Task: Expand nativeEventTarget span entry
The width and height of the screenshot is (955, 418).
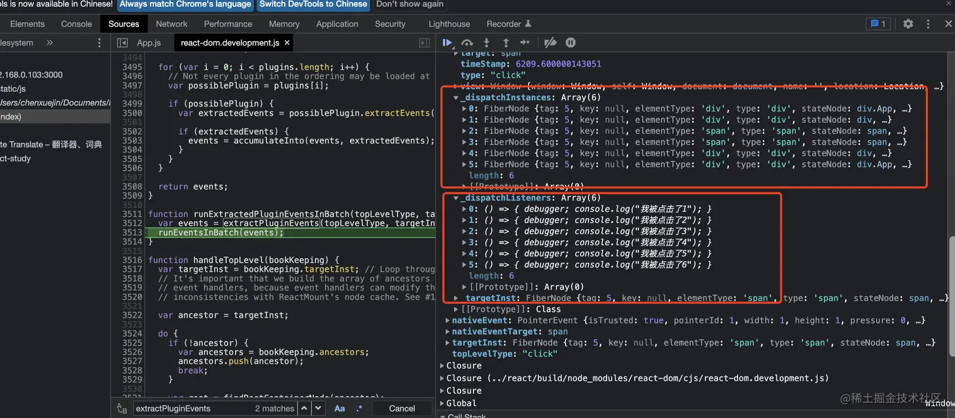Action: (x=448, y=332)
